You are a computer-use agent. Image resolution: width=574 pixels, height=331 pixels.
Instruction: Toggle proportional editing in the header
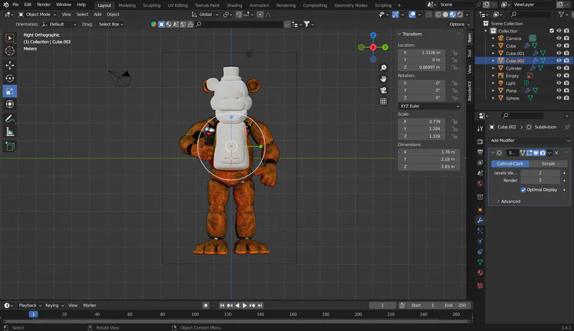[260, 15]
